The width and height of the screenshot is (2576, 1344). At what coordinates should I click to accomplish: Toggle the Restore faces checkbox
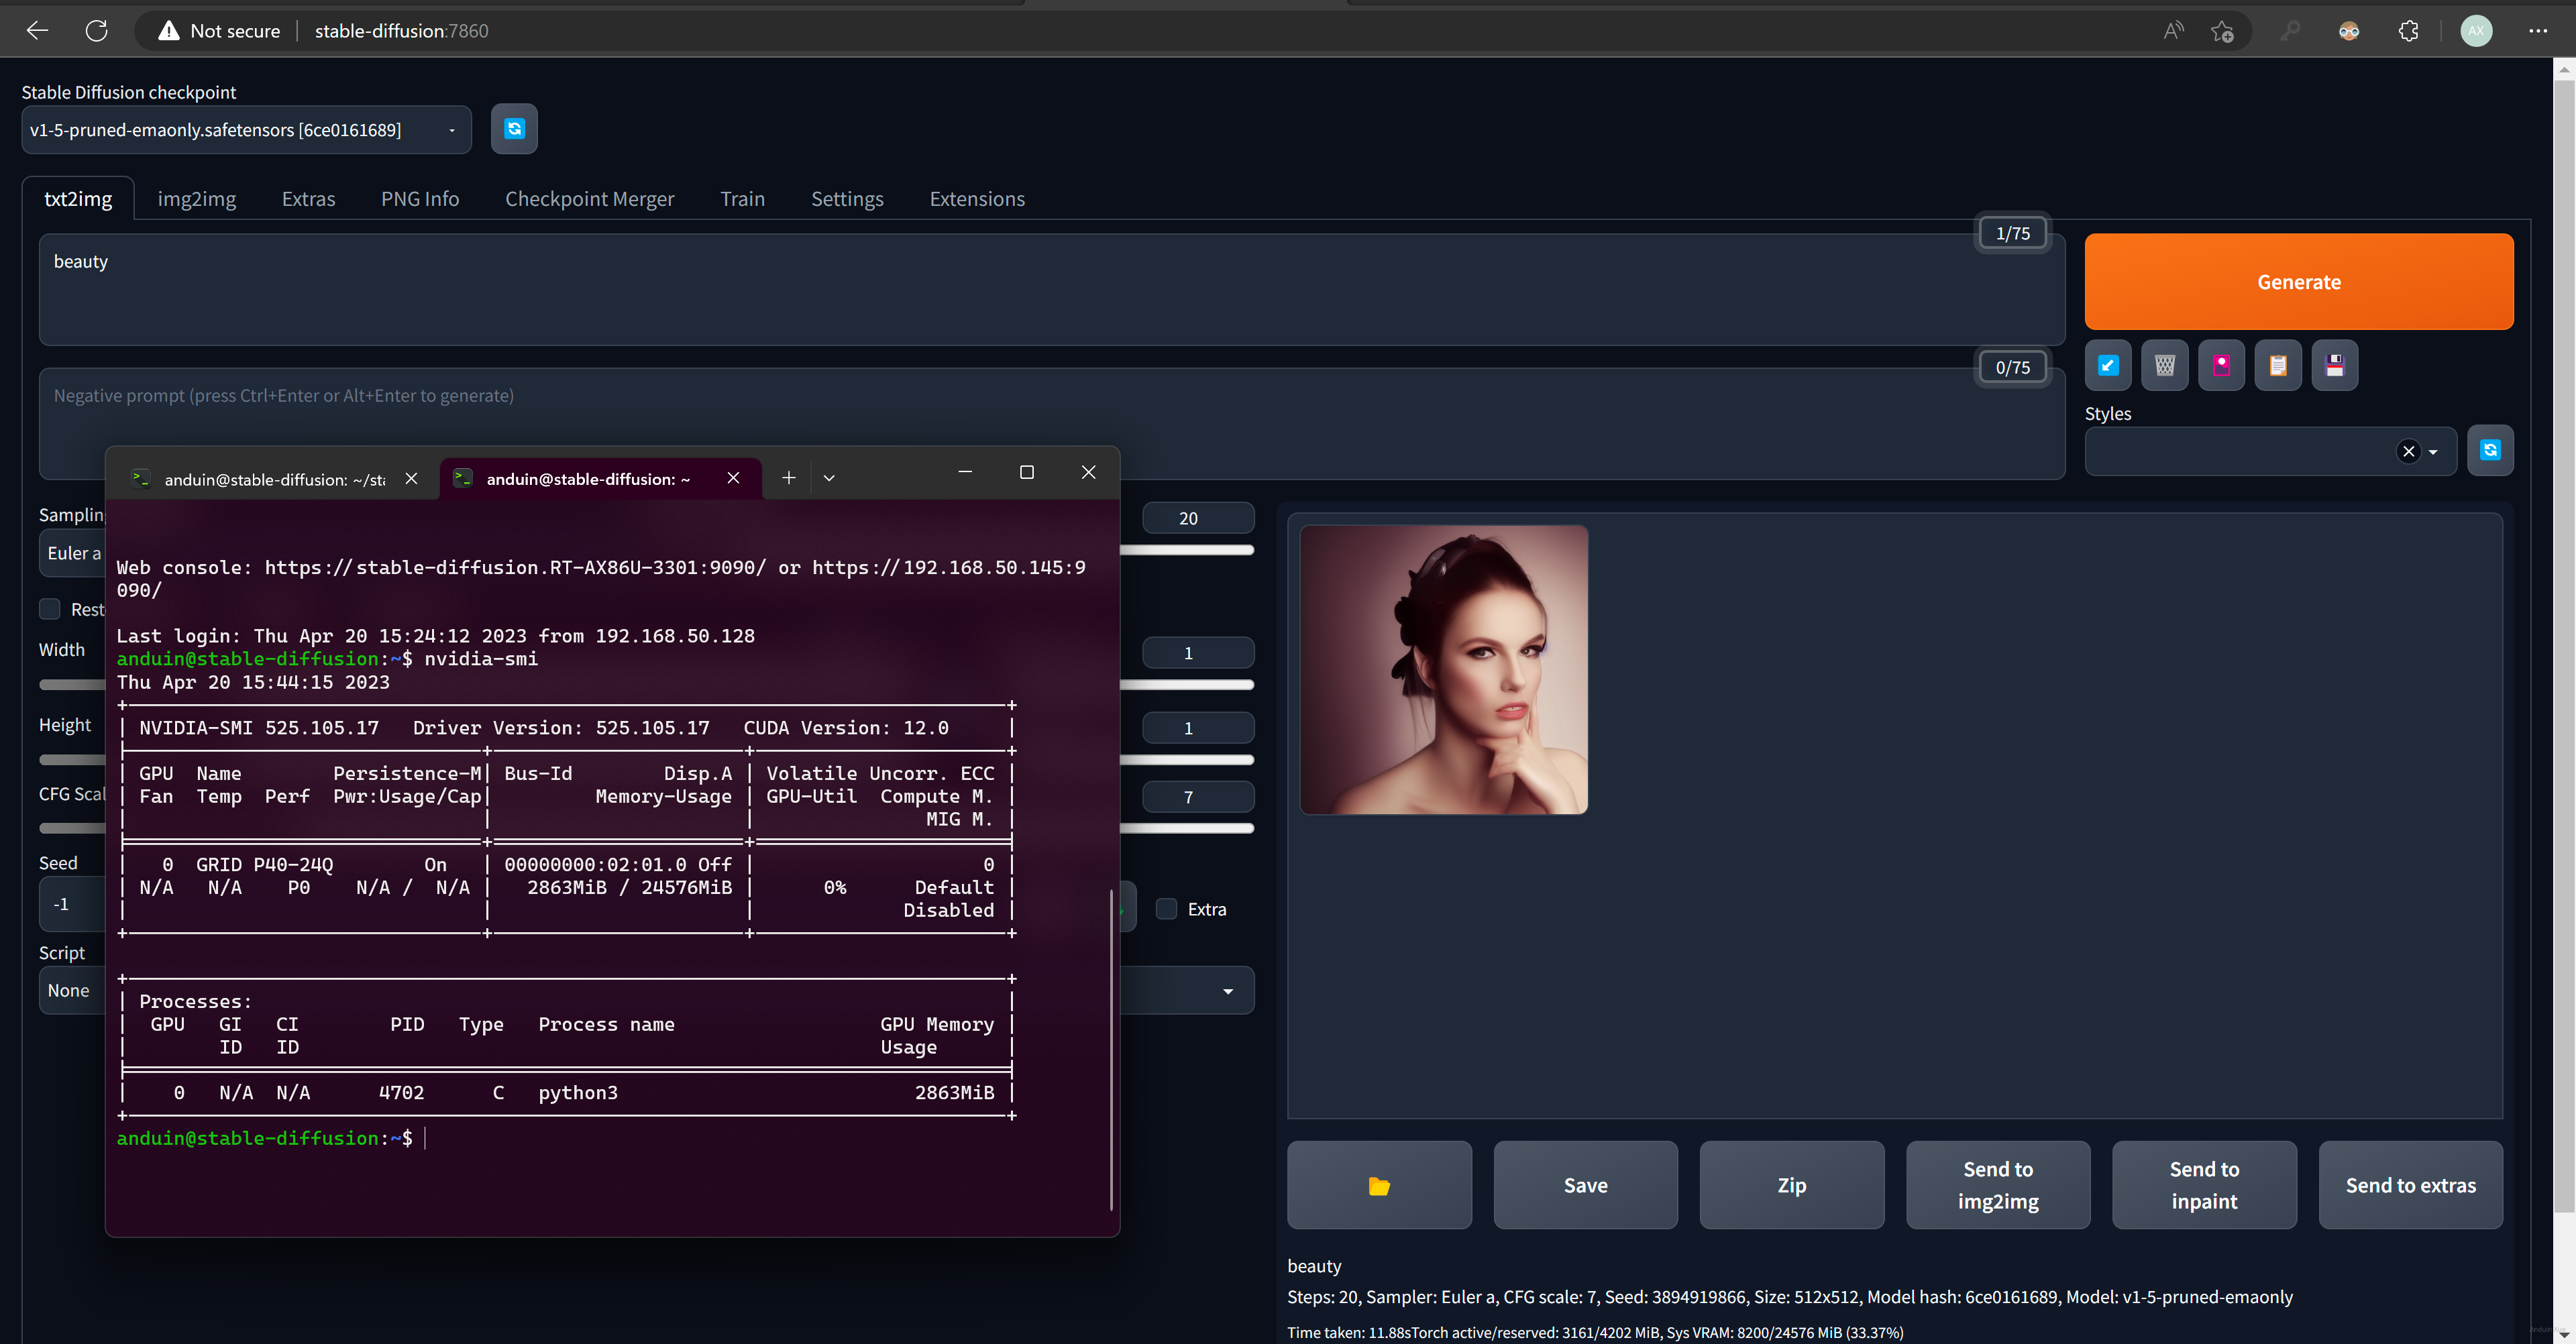(x=50, y=609)
